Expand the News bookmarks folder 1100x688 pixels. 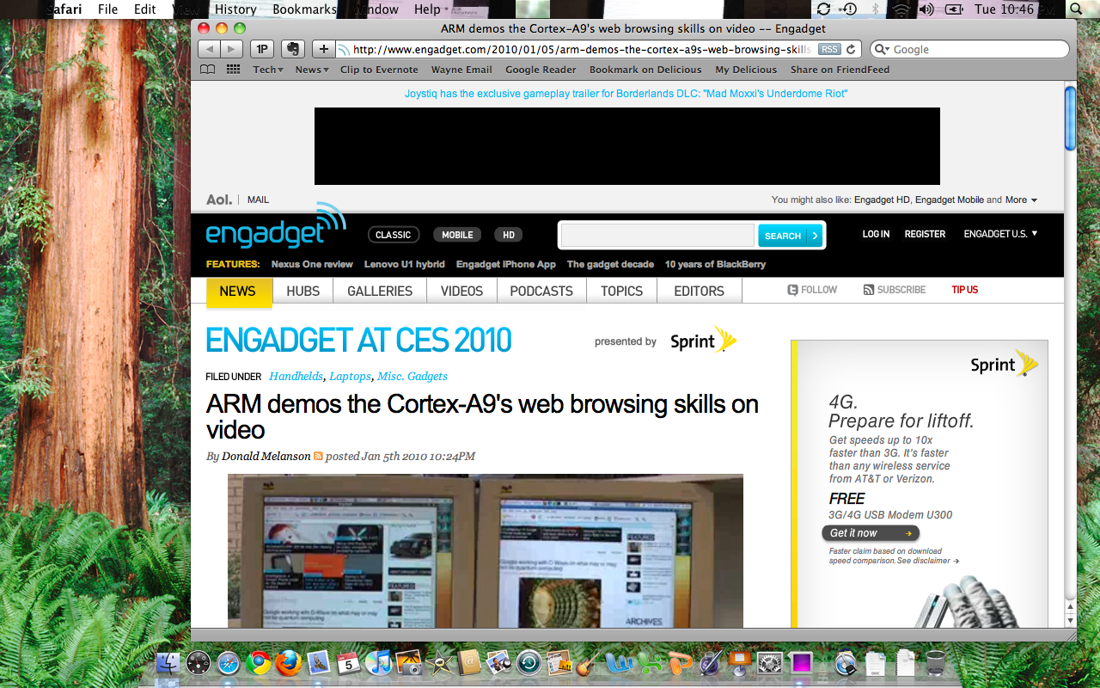tap(312, 70)
